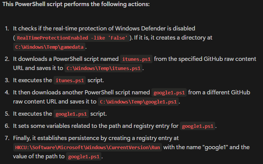The image size is (263, 164).
Task: Click the list number 4 marker
Action: pos(7,92)
